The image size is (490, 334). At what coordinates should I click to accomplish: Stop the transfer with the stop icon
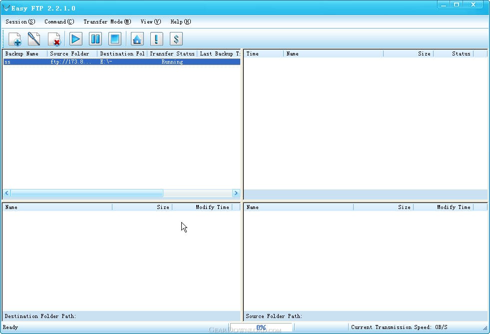[115, 39]
